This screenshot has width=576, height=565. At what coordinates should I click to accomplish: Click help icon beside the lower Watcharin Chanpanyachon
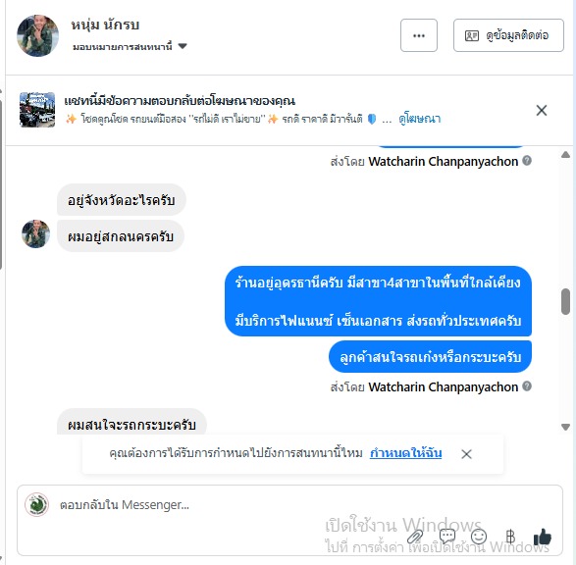(527, 386)
